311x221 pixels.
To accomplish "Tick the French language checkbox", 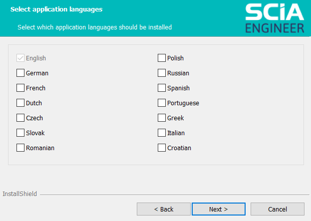I will pyautogui.click(x=20, y=88).
